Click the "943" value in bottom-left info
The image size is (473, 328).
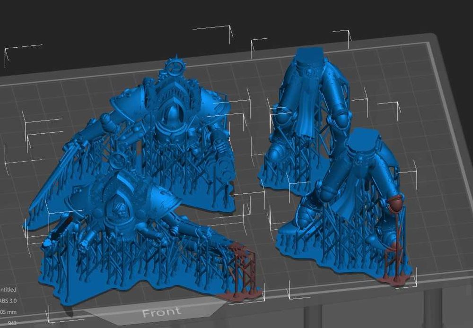coord(12,323)
